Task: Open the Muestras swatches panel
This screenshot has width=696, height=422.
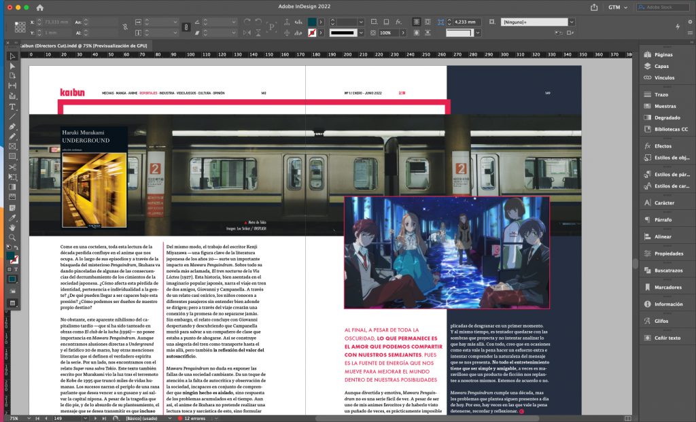Action: [664, 106]
